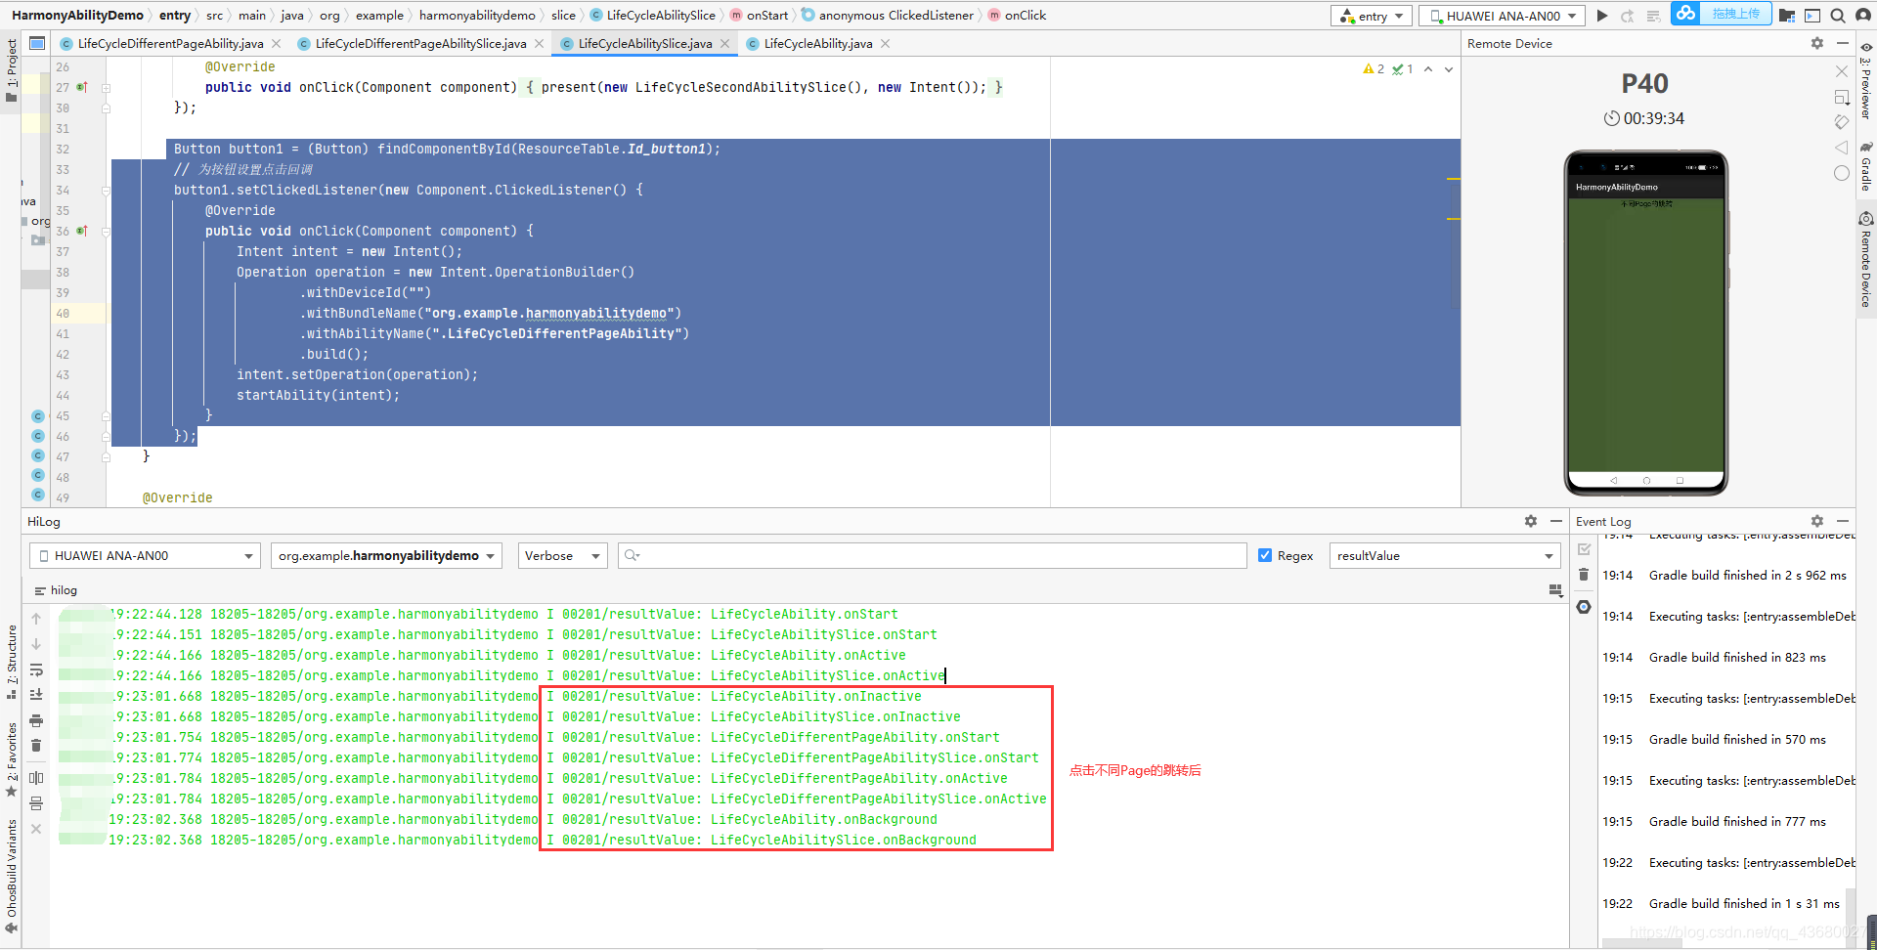Minimize the Event Log panel
This screenshot has width=1877, height=950.
pyautogui.click(x=1843, y=521)
